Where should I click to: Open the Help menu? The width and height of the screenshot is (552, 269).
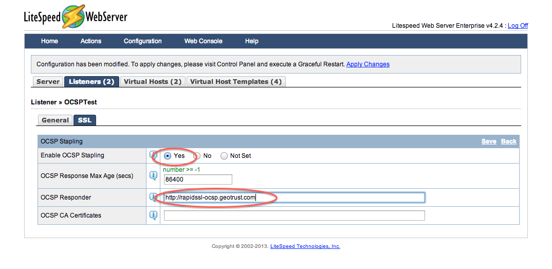(x=252, y=41)
